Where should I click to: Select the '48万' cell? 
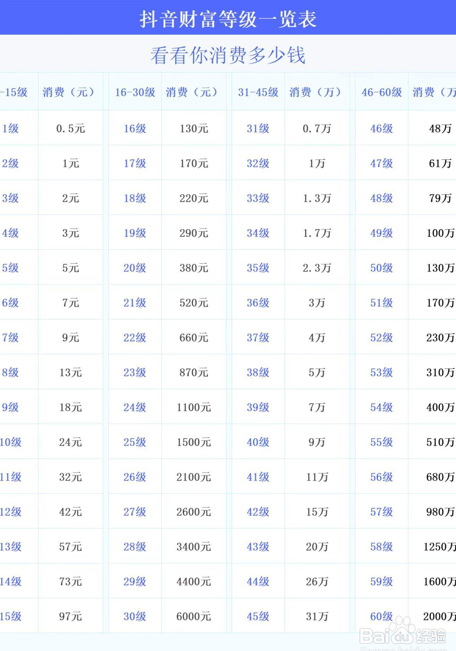[440, 129]
